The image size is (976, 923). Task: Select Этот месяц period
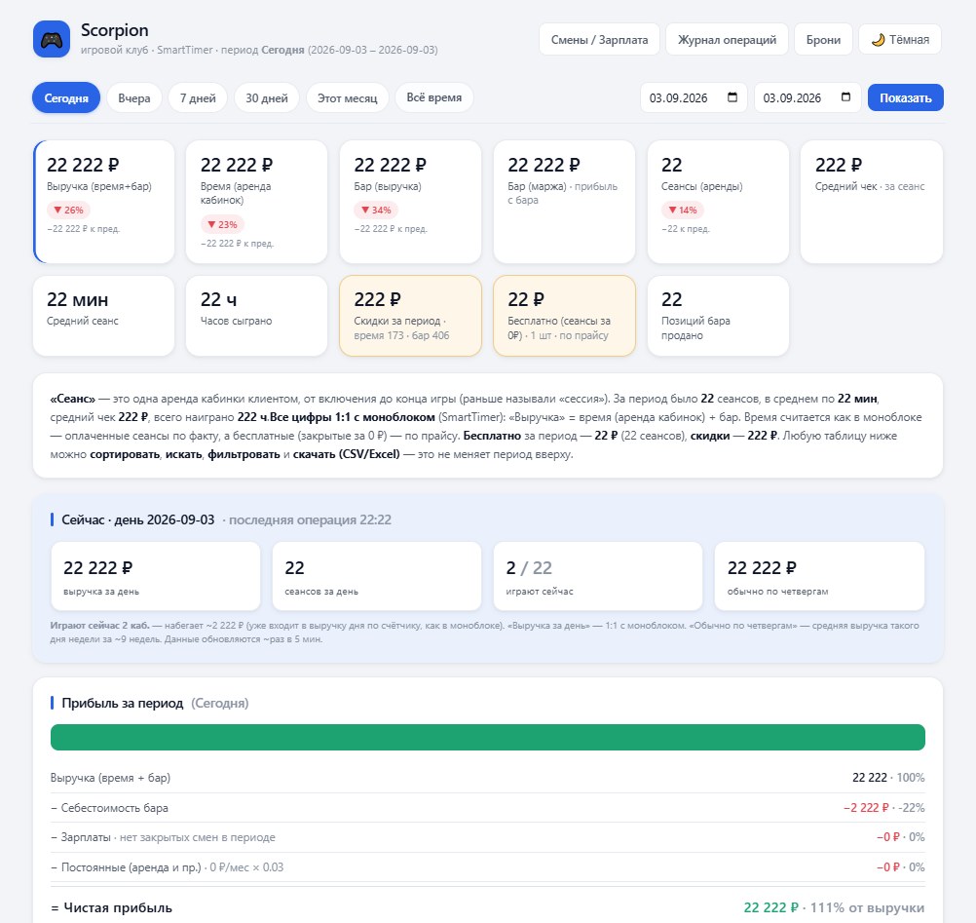point(348,97)
